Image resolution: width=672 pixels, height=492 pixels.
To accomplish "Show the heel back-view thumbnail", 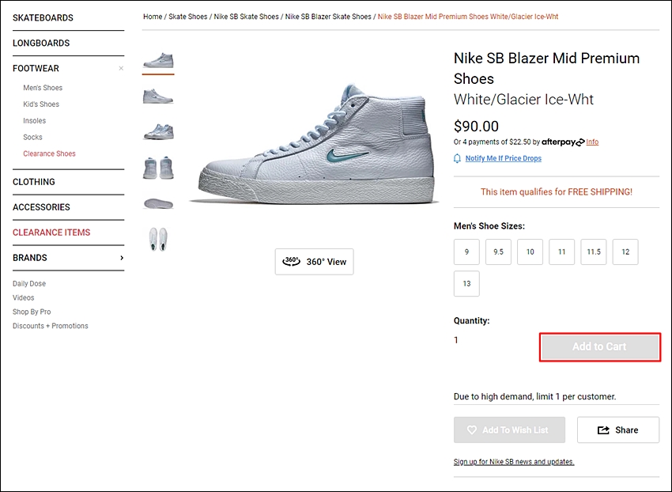I will pos(158,168).
